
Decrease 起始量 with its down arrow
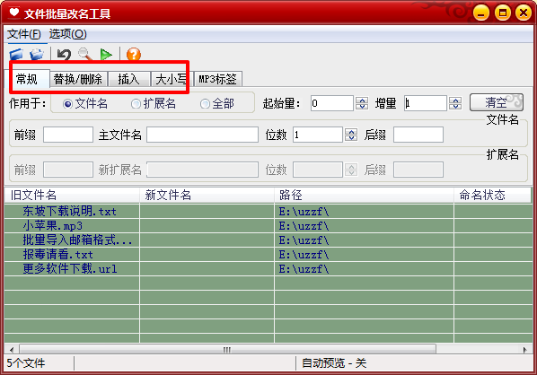362,107
